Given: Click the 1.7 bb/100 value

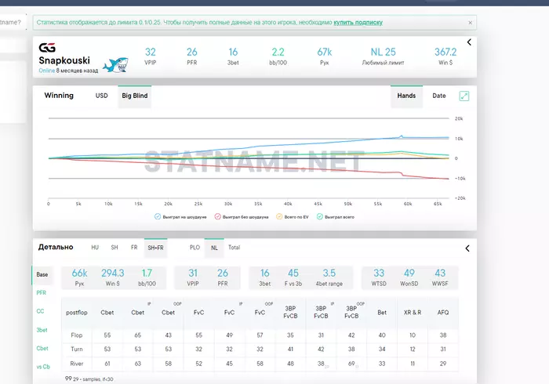Looking at the screenshot, I should click(x=147, y=274).
